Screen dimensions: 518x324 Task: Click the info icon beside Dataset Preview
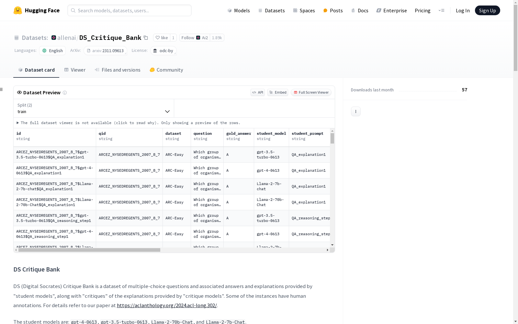65,93
